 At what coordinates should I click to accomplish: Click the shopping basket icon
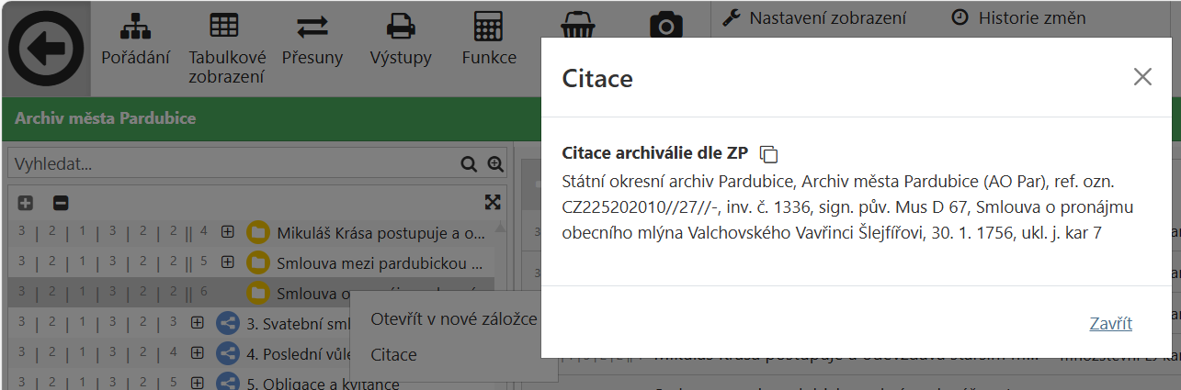click(x=578, y=26)
